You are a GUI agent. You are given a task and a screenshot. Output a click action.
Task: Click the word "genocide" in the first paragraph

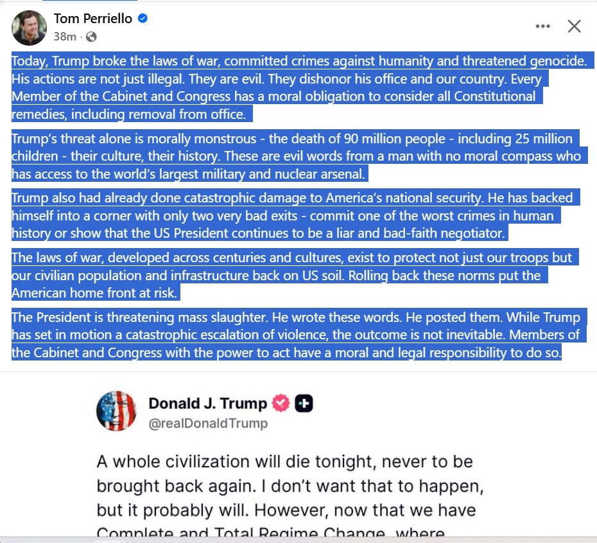(558, 61)
